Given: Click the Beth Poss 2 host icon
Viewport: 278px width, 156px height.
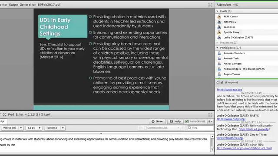Looking at the screenshot, I should click(x=219, y=22).
